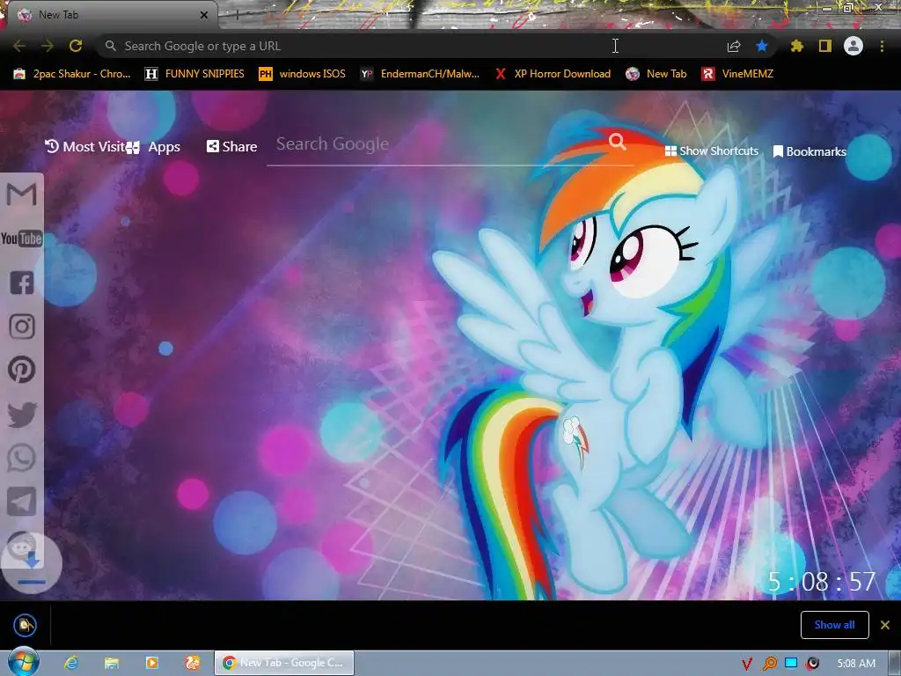The image size is (901, 676).
Task: Click the magnifier icon in page search
Action: [x=617, y=141]
